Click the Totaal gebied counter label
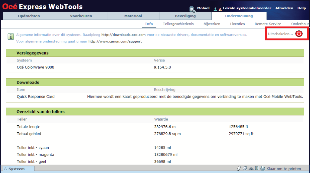The image size is (310, 173). (x=29, y=134)
